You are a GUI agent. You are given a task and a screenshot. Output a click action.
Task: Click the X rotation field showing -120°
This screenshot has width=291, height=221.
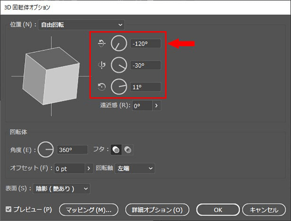[146, 44]
